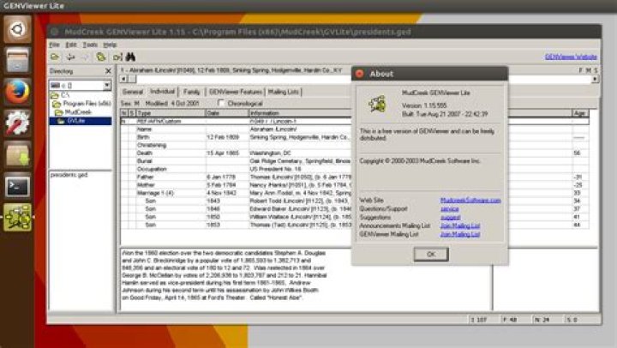Image resolution: width=617 pixels, height=348 pixels.
Task: Click the green family tree toolbar icon
Action: (x=101, y=57)
